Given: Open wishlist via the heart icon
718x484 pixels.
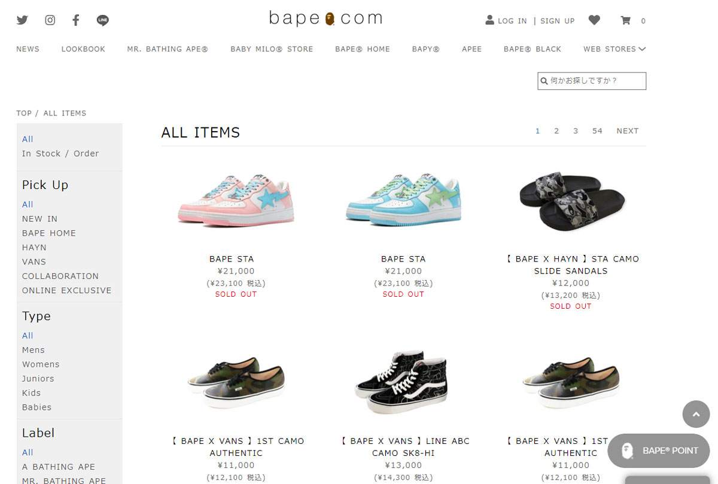Looking at the screenshot, I should click(x=594, y=20).
